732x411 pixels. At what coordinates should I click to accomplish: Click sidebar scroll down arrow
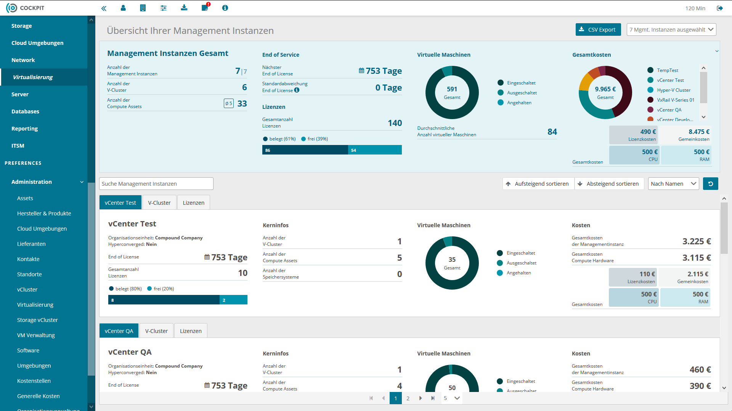click(91, 407)
